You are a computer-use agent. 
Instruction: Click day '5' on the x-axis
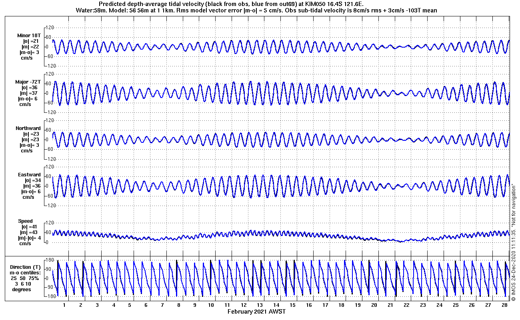[x=130, y=305]
